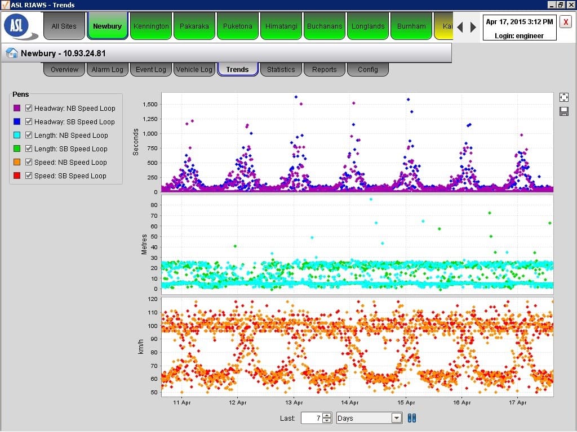Click the orange Speed: NB color swatch

(x=17, y=162)
